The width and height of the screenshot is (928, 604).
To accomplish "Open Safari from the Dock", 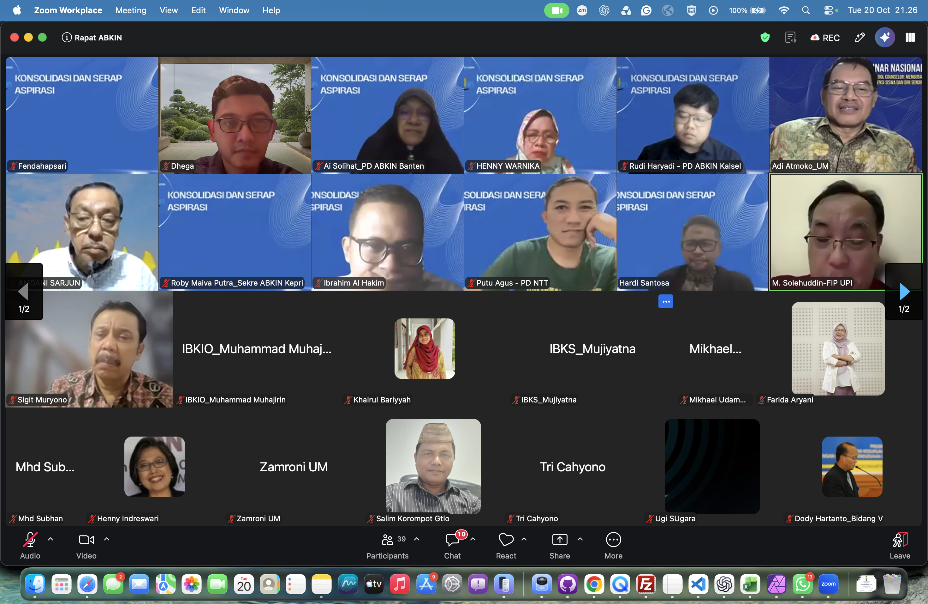I will (x=87, y=584).
